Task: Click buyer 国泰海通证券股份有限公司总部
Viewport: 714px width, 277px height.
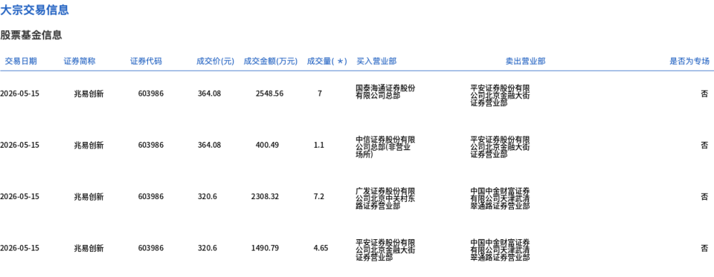Action: point(385,91)
